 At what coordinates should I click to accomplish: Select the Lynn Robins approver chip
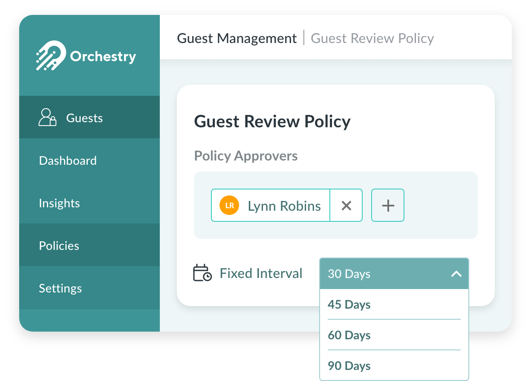(x=284, y=205)
